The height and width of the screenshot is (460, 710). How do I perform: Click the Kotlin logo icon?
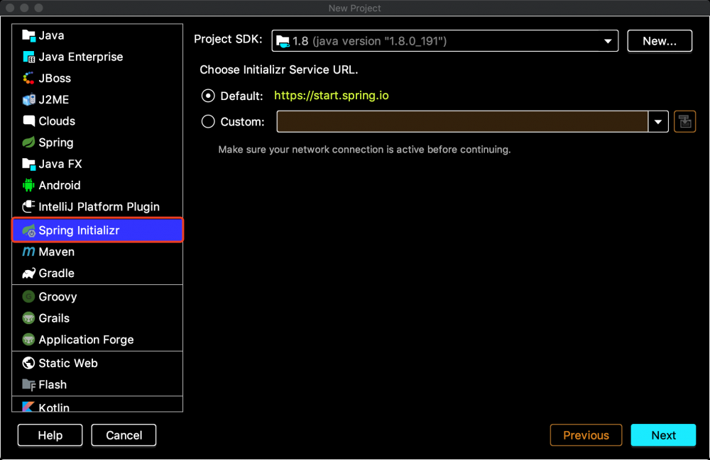pos(28,407)
